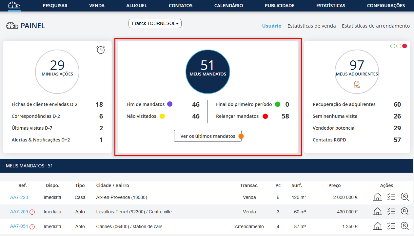Open the house icon for AA7-223
Viewport: 414px width, 236px height.
(378, 197)
